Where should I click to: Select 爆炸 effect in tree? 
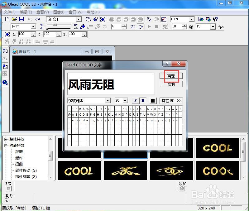(x=19, y=158)
